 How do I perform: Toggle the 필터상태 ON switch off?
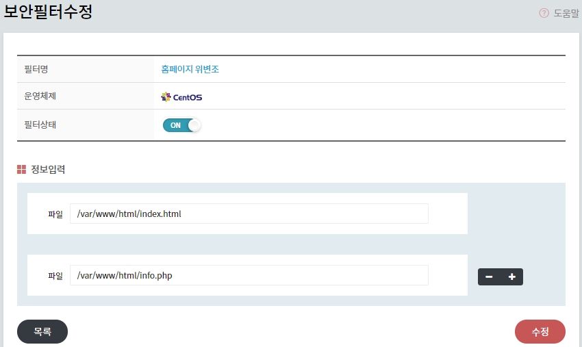click(182, 125)
